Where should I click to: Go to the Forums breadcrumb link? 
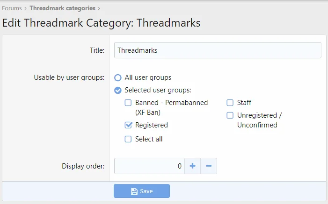click(x=12, y=8)
